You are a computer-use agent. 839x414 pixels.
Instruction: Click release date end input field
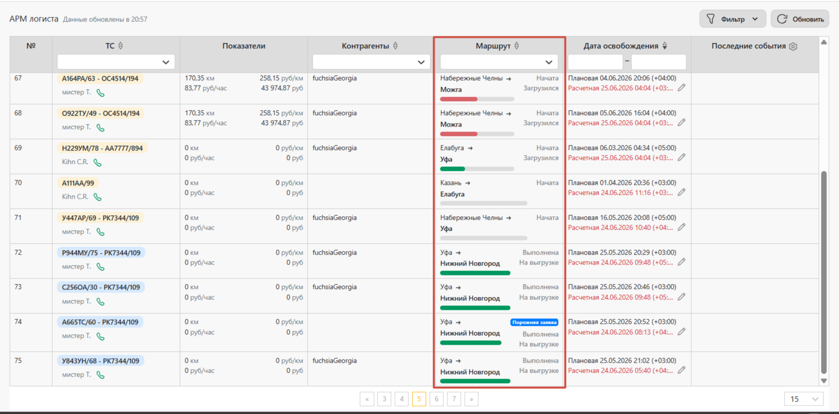[x=658, y=62]
